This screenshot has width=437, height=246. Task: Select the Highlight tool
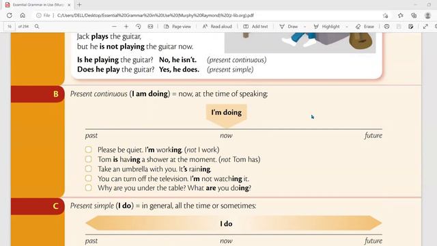click(x=326, y=27)
